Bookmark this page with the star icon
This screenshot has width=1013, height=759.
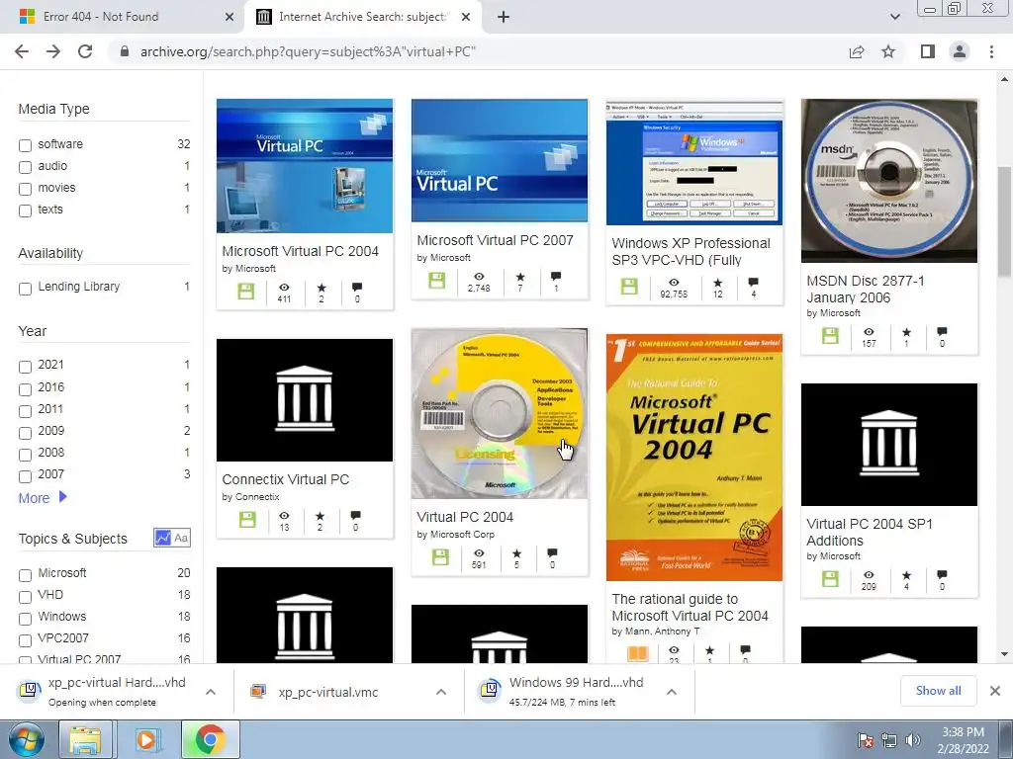(888, 51)
